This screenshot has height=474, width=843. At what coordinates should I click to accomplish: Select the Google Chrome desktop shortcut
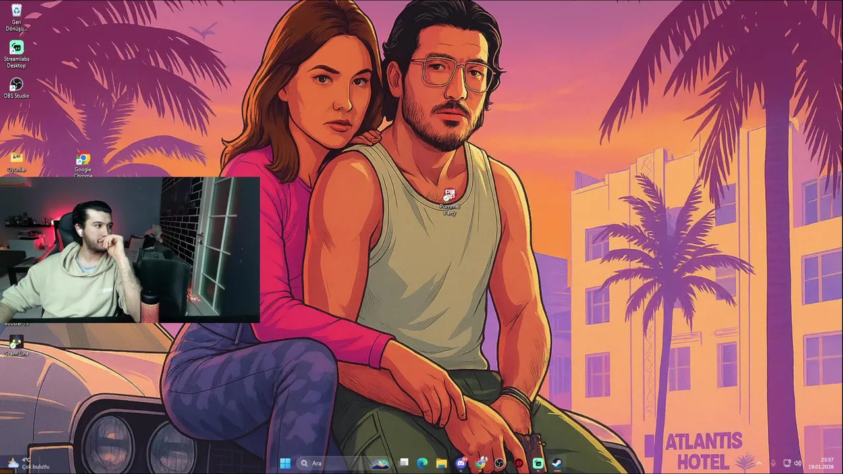pyautogui.click(x=83, y=164)
